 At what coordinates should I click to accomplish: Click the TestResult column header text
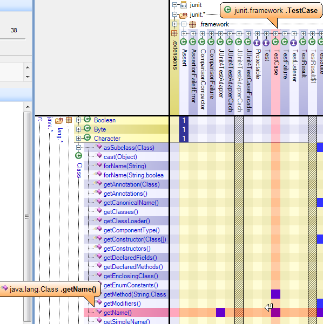click(304, 64)
